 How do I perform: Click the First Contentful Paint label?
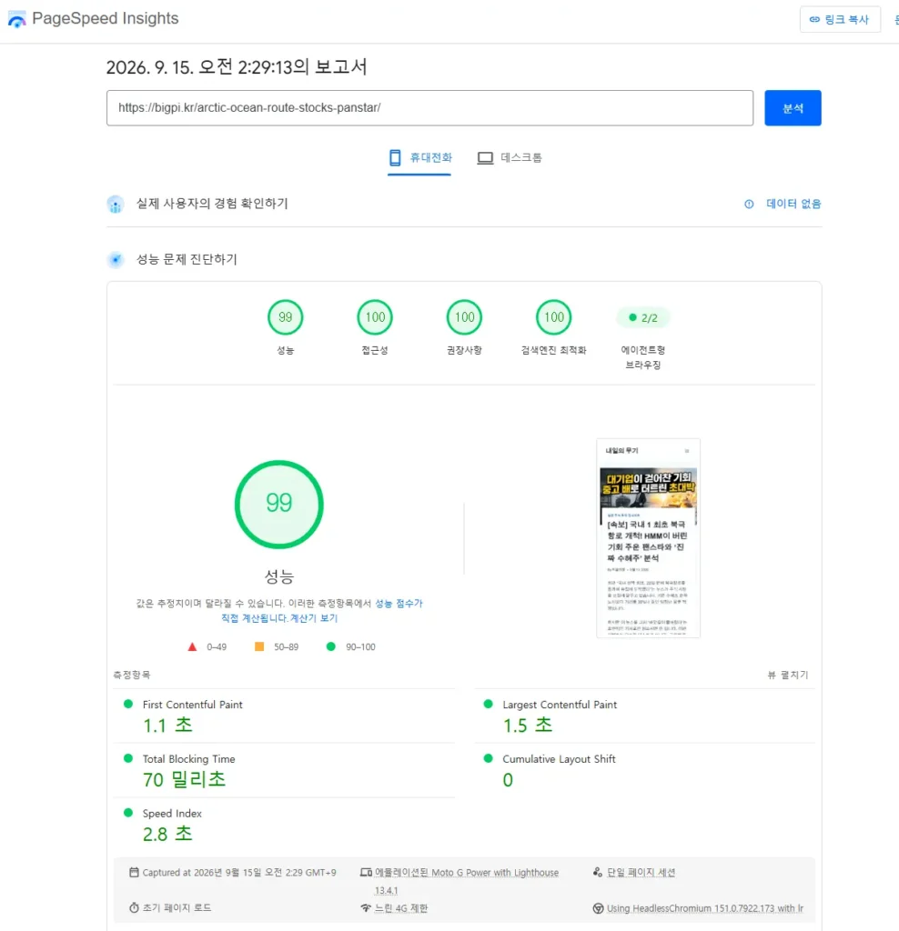[193, 705]
